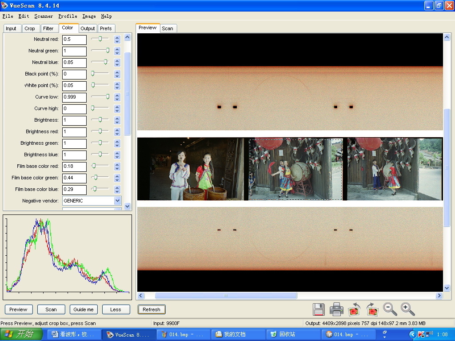Show hidden tray icons with the arrow
This screenshot has width=455, height=341.
412,334
